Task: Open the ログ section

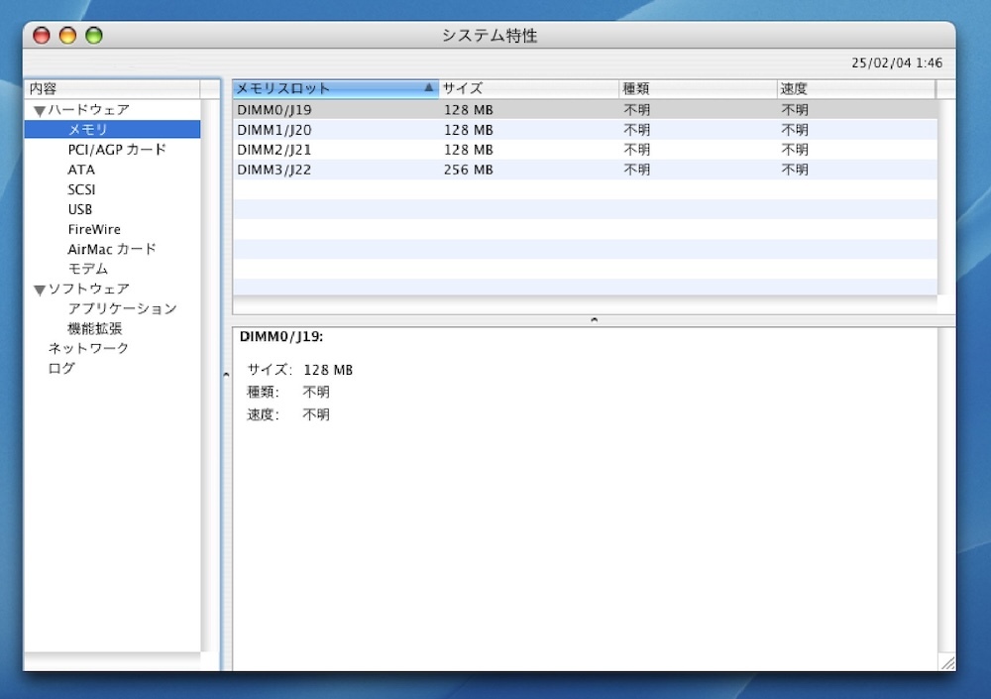Action: click(61, 368)
